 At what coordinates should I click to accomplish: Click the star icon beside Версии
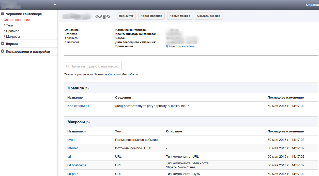click(3, 44)
